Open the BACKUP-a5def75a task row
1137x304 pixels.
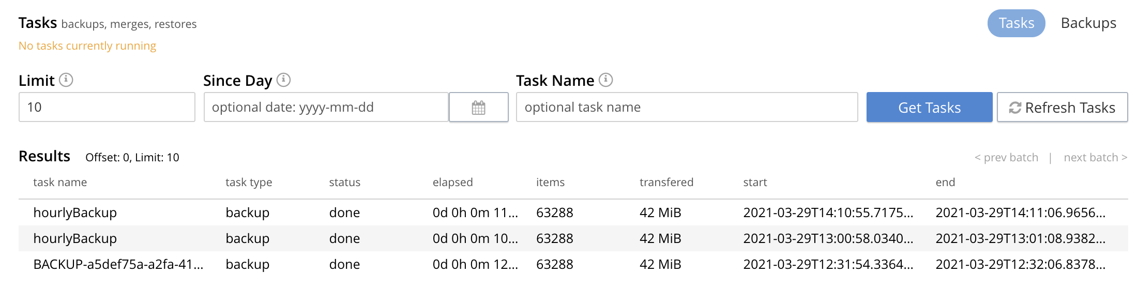tap(118, 264)
